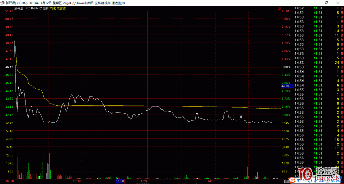
Task: Select the 14:56 tick row with volume 15
Action: click(x=319, y=139)
